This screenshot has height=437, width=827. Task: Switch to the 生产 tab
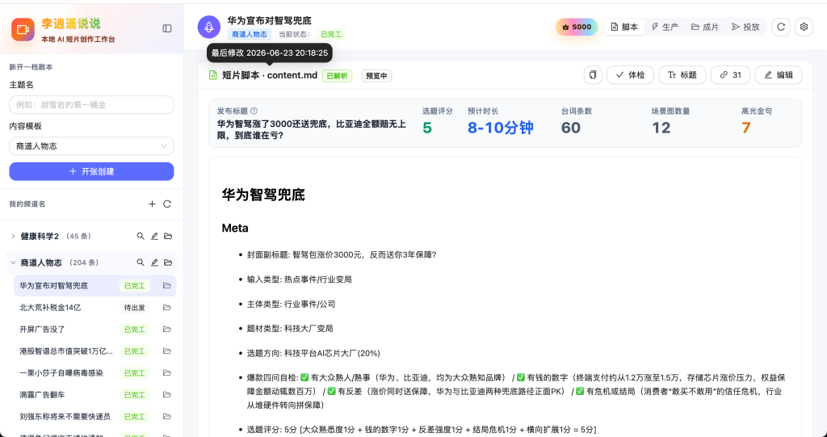pyautogui.click(x=665, y=27)
